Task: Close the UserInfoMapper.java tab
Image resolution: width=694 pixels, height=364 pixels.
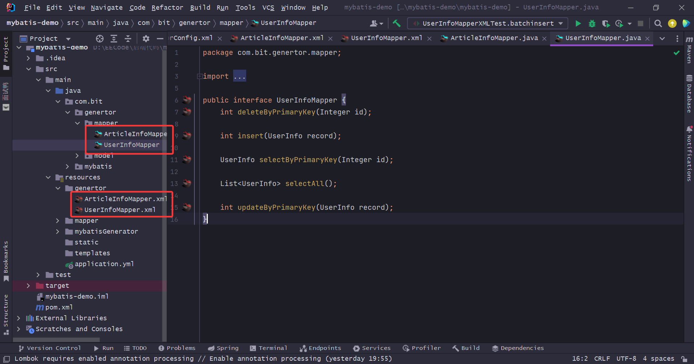Action: point(647,39)
